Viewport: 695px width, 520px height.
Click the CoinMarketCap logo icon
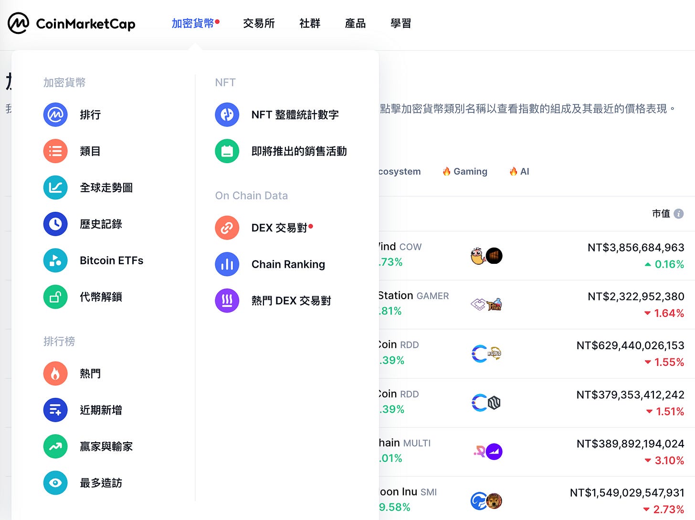click(19, 23)
